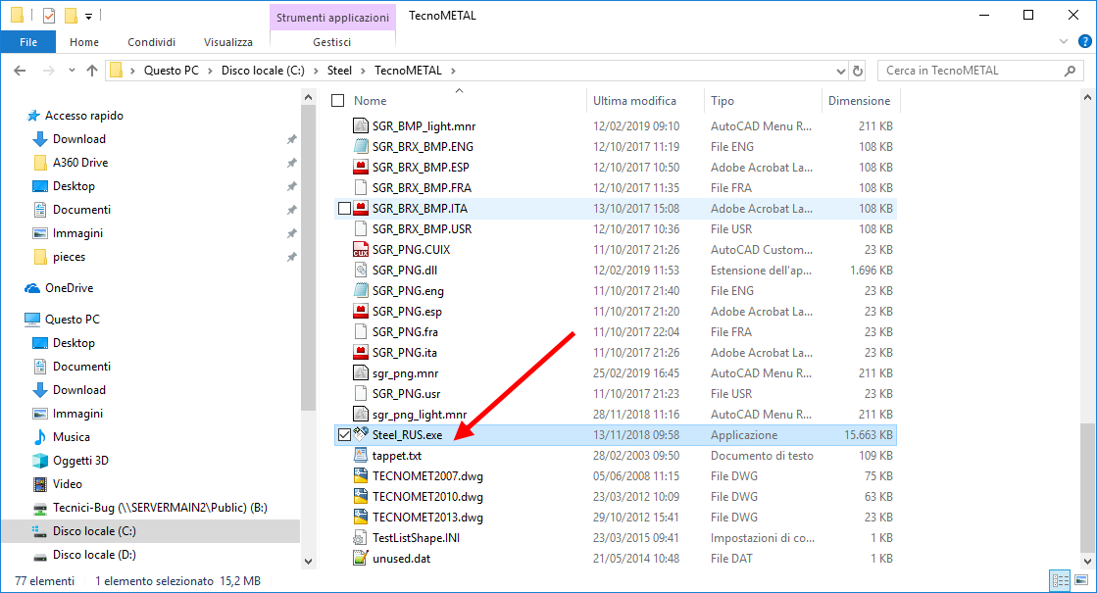Sort files by Dimensione column header
1097x593 pixels.
click(x=859, y=101)
